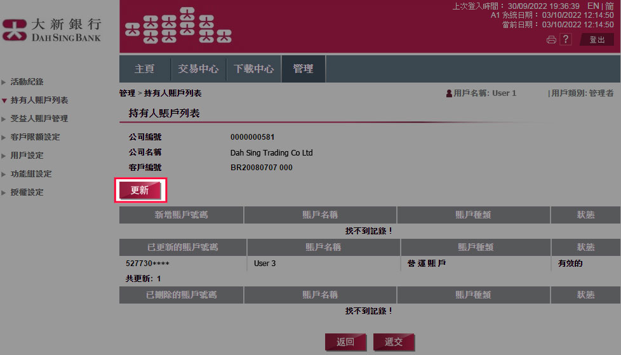621x355 pixels.
Task: Select account number 527730****
Action: (147, 264)
